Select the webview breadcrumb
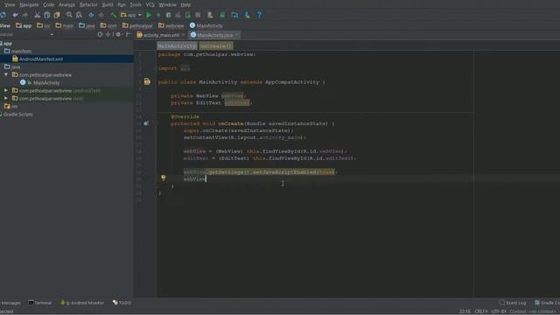The image size is (560, 315). pos(171,25)
